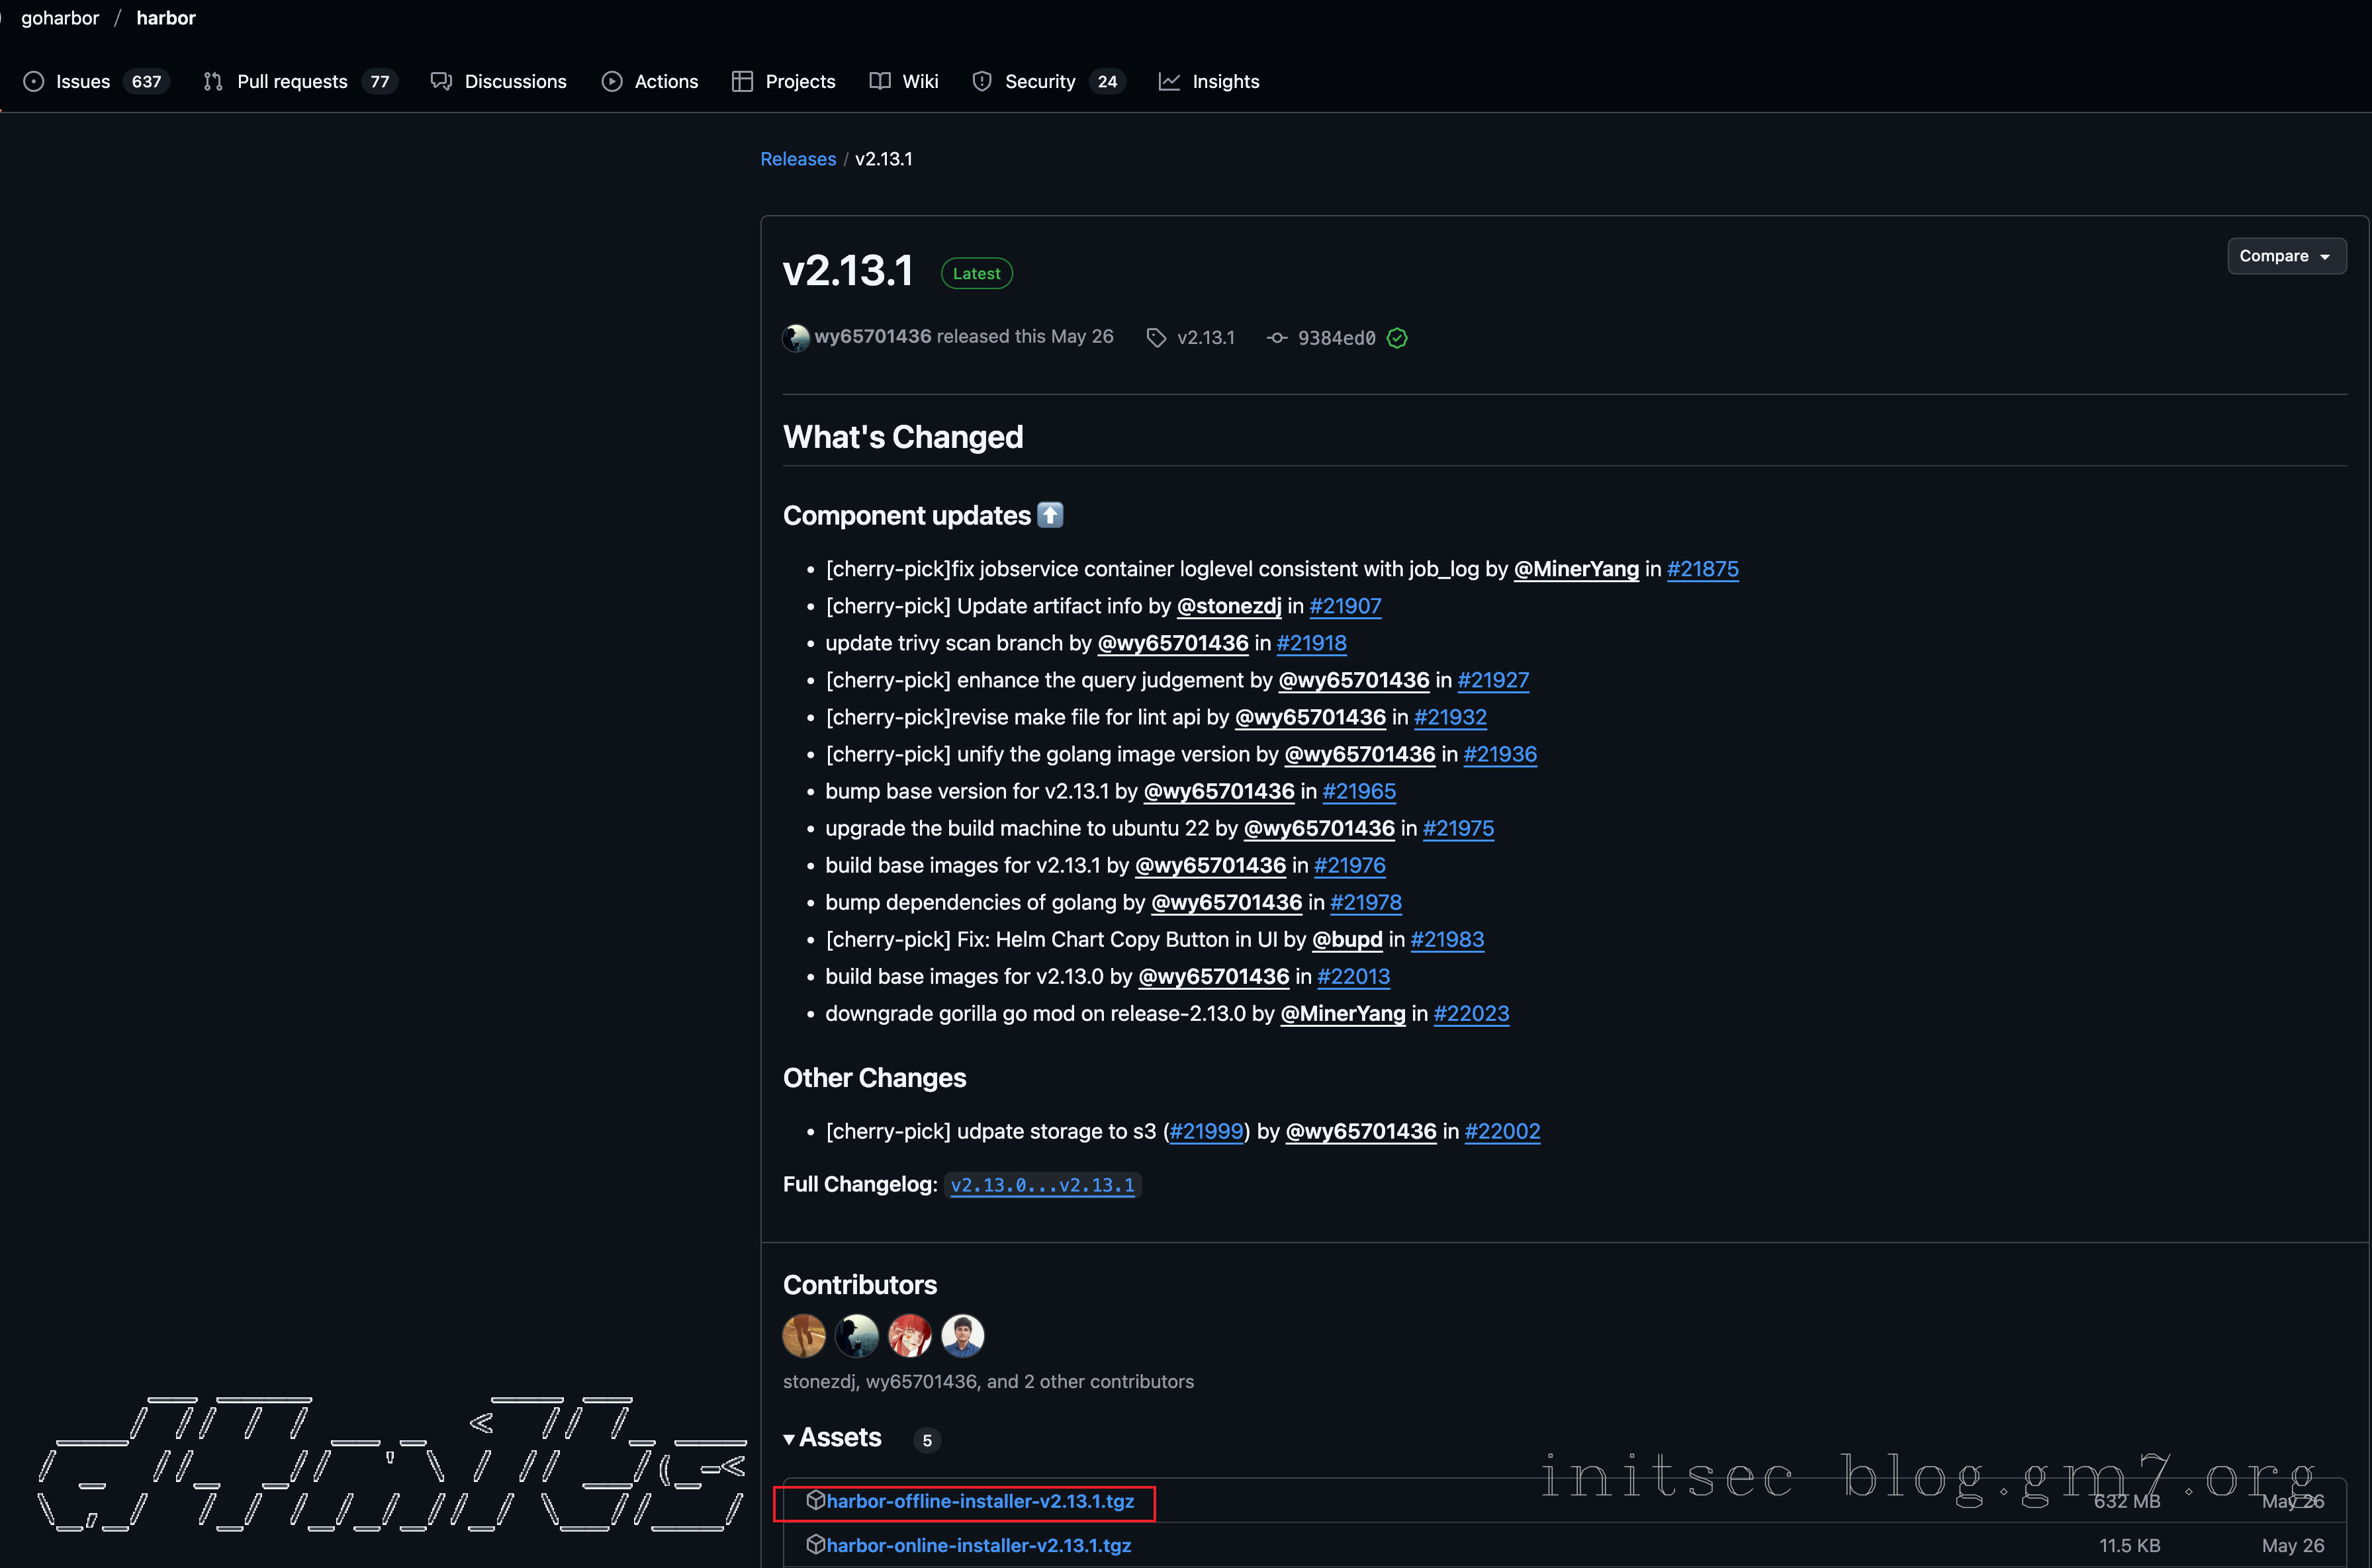The height and width of the screenshot is (1568, 2372).
Task: Click wy65701436's avatar beside the release date
Action: [796, 338]
